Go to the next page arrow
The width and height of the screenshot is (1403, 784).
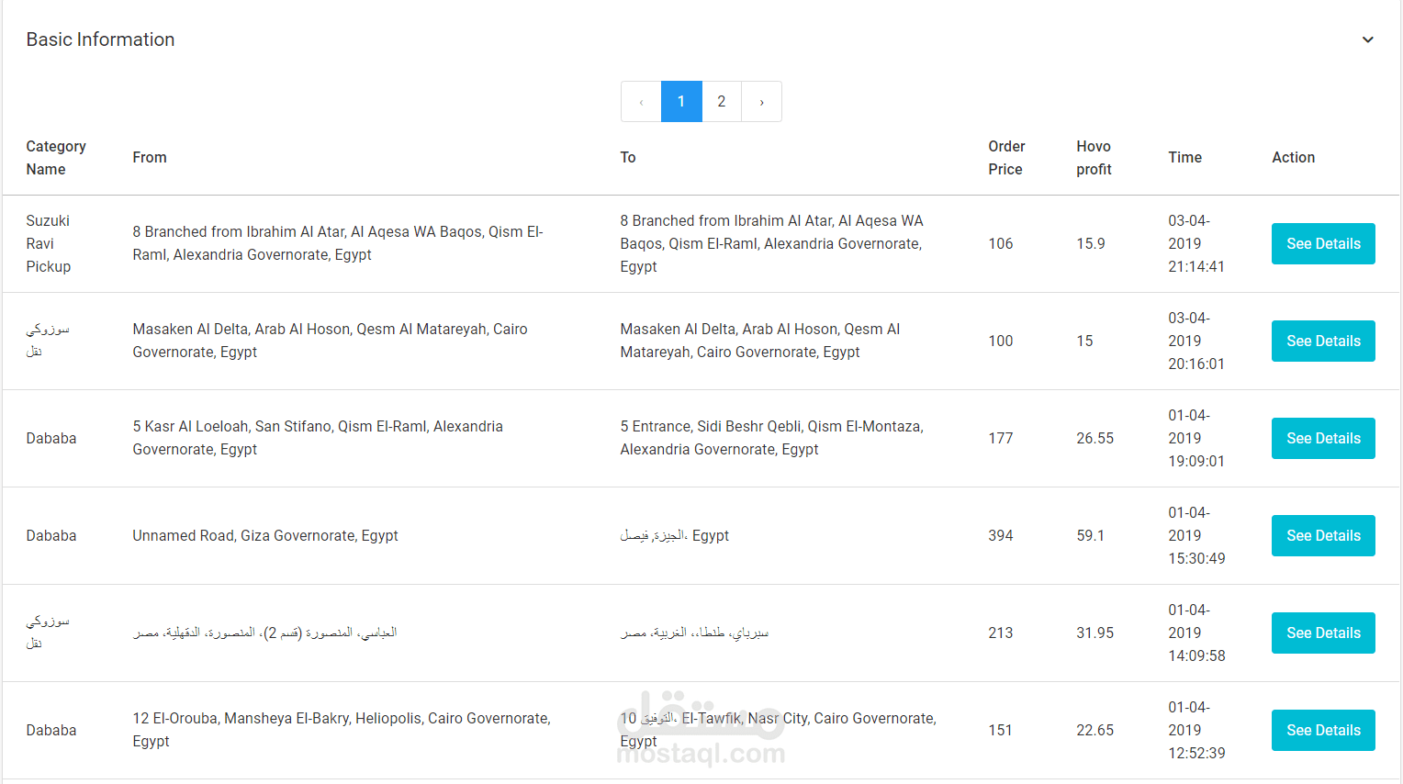click(x=761, y=102)
